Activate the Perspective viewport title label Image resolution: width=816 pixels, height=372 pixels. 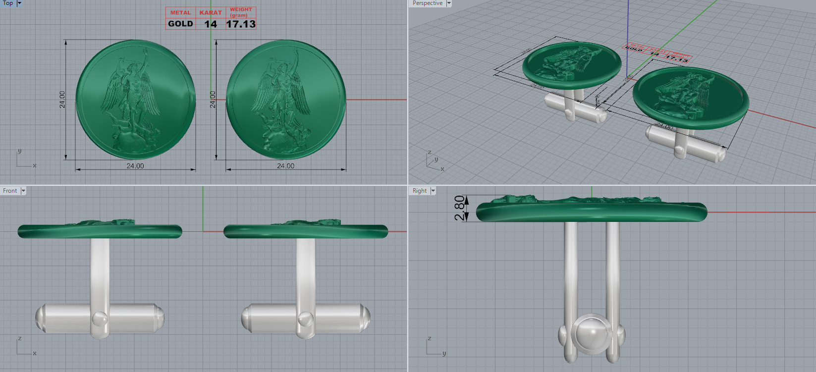tap(427, 3)
